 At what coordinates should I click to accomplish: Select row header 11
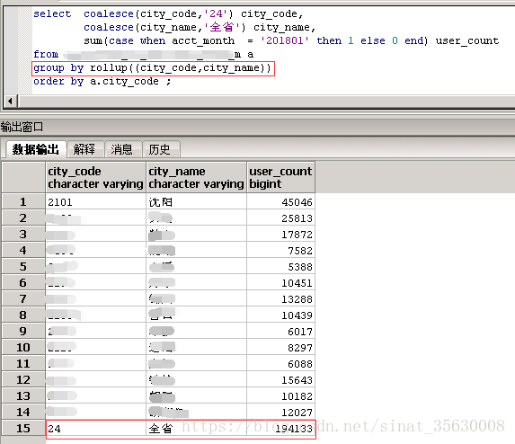tap(23, 363)
